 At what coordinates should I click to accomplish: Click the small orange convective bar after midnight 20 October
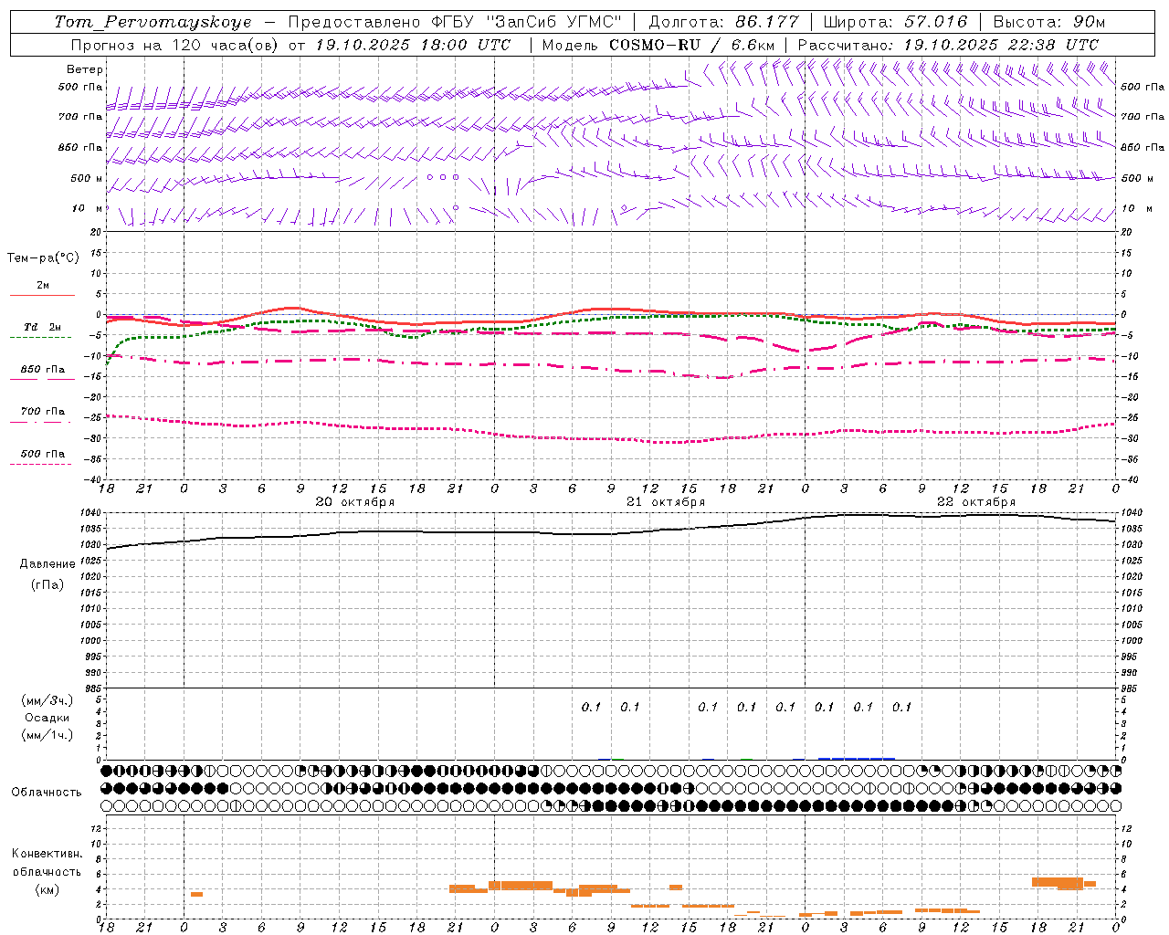[x=196, y=894]
